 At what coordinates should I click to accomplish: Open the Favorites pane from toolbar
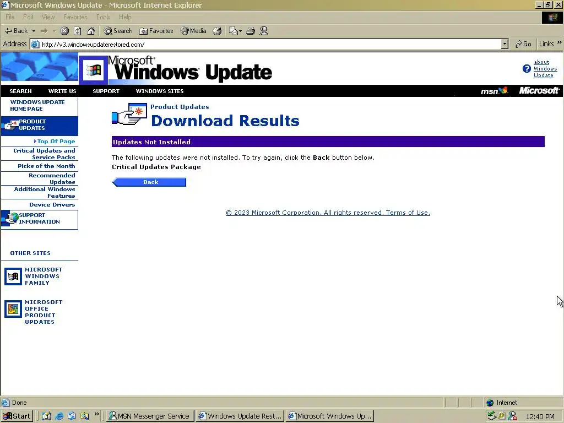pos(156,31)
